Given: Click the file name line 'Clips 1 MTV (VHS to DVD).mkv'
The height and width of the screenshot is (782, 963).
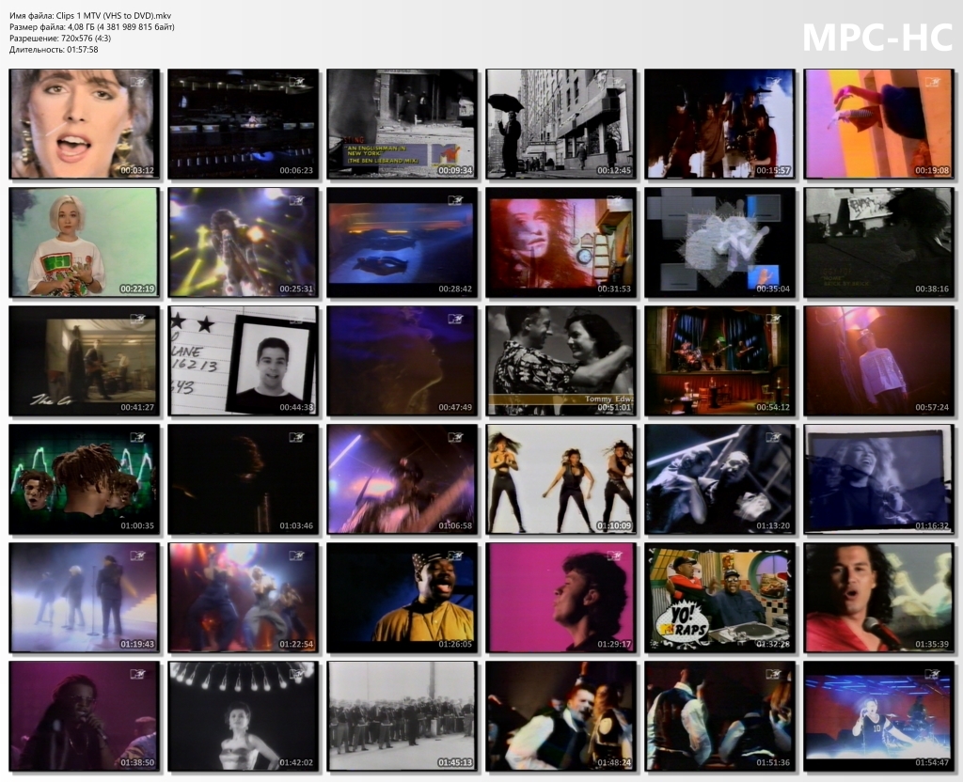Looking at the screenshot, I should tap(90, 16).
